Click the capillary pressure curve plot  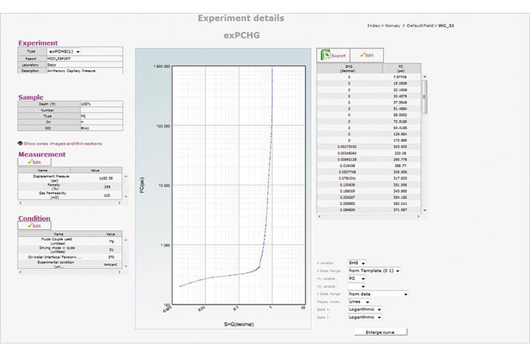239,185
